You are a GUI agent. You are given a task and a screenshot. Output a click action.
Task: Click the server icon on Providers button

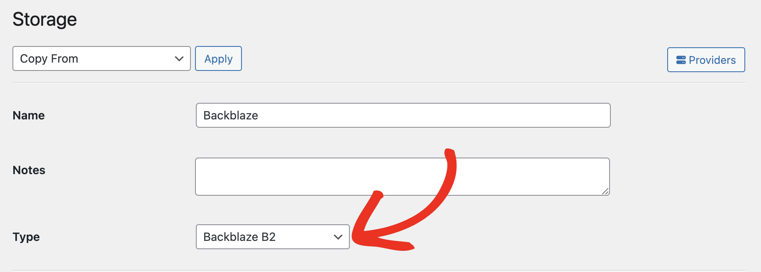point(681,60)
